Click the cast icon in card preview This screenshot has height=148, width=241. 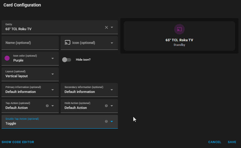coord(179,29)
